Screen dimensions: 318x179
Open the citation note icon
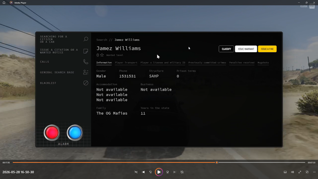pos(86,51)
